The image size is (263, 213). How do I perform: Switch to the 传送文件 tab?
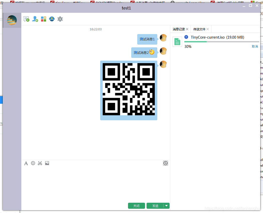pyautogui.click(x=199, y=29)
